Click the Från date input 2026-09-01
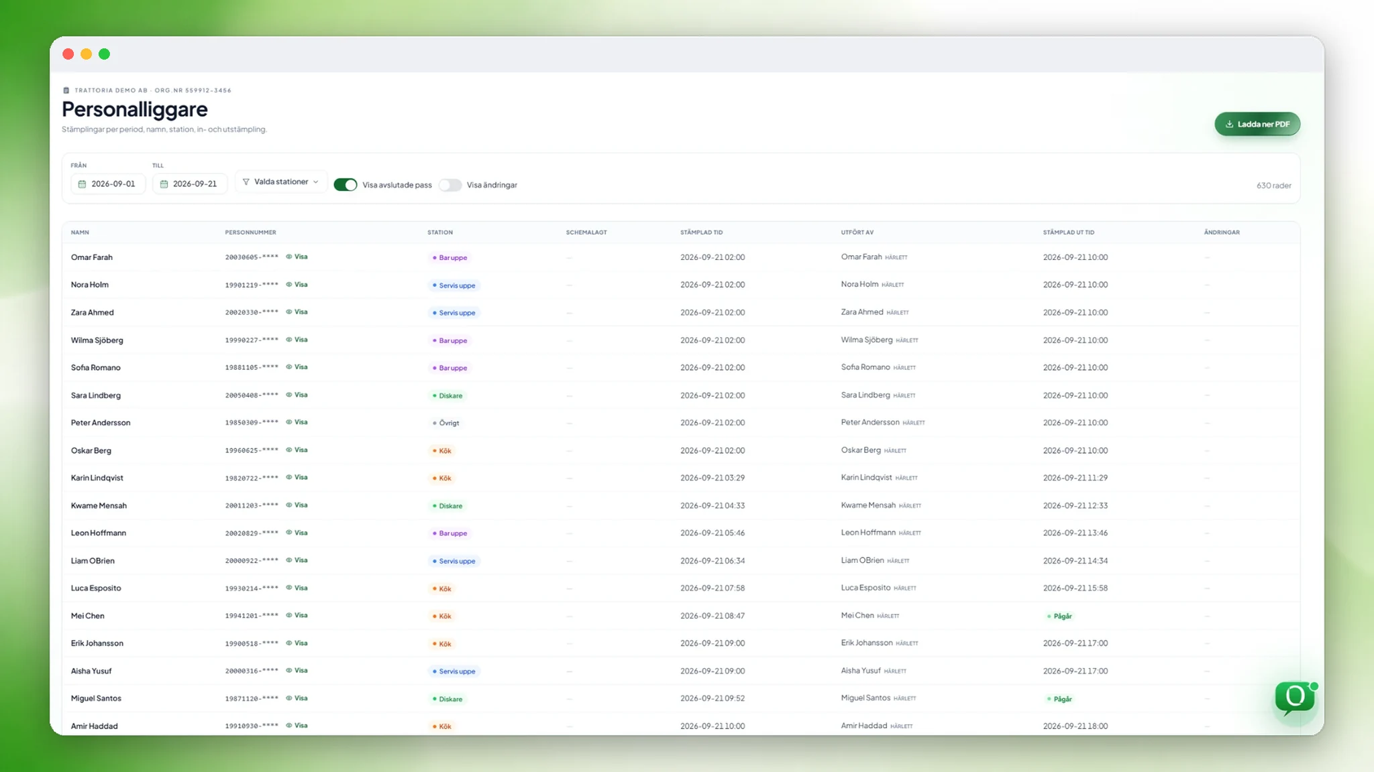This screenshot has width=1374, height=772. (x=108, y=184)
